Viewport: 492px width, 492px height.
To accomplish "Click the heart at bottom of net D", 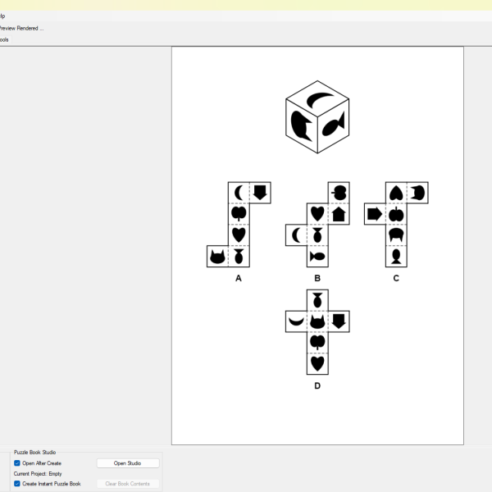I will [x=317, y=364].
